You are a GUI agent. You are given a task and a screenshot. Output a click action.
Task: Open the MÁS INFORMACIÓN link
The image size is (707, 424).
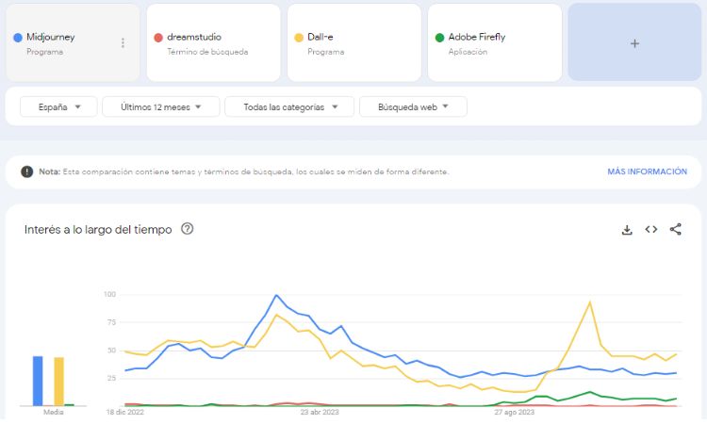click(647, 171)
